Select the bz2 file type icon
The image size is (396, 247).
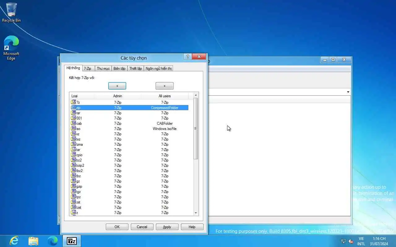pos(74,160)
